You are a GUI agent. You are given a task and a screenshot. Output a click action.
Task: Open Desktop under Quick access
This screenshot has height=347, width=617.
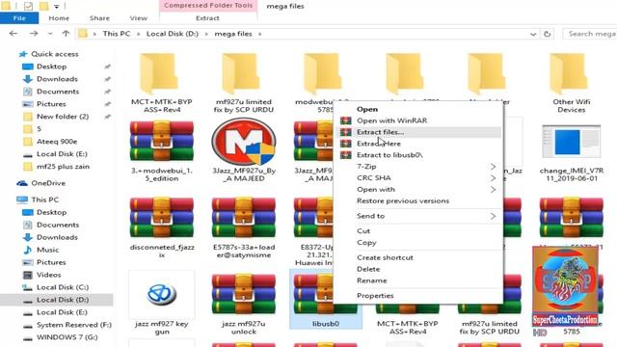pyautogui.click(x=51, y=67)
